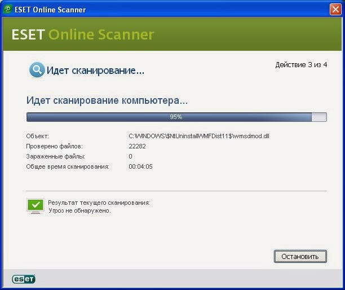Click the magnifier scanning icon
Image resolution: width=345 pixels, height=290 pixels.
[x=37, y=70]
